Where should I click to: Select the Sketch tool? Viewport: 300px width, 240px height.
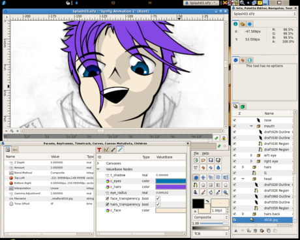coord(211,192)
